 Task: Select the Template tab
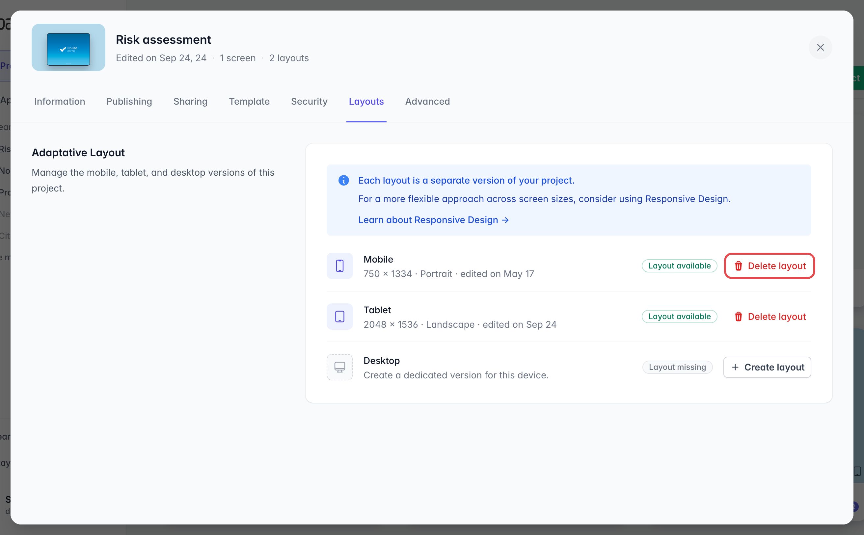249,102
